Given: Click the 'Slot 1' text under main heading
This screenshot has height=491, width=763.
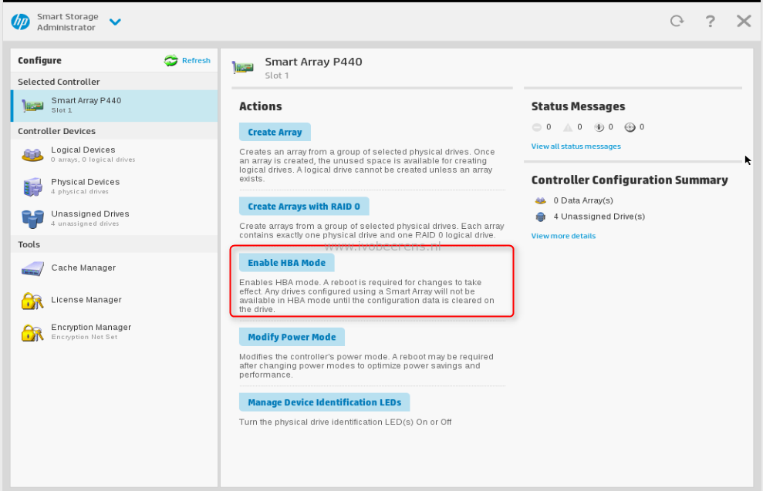Looking at the screenshot, I should (277, 76).
